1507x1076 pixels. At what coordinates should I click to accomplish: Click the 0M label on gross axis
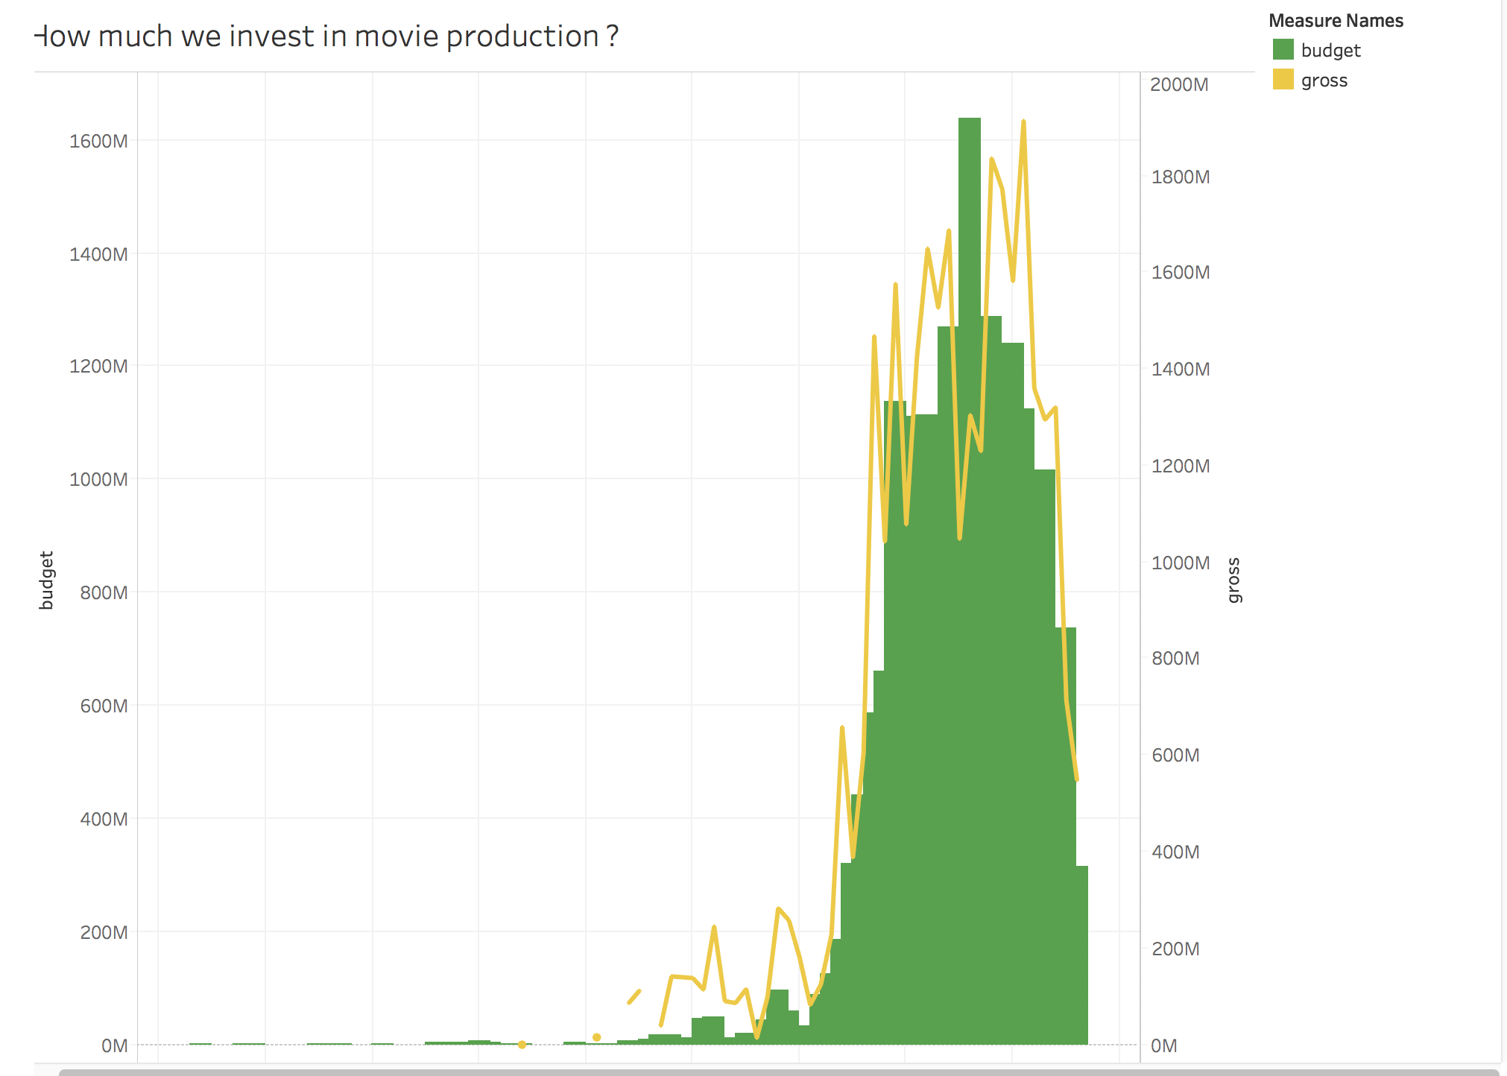(x=1163, y=1045)
